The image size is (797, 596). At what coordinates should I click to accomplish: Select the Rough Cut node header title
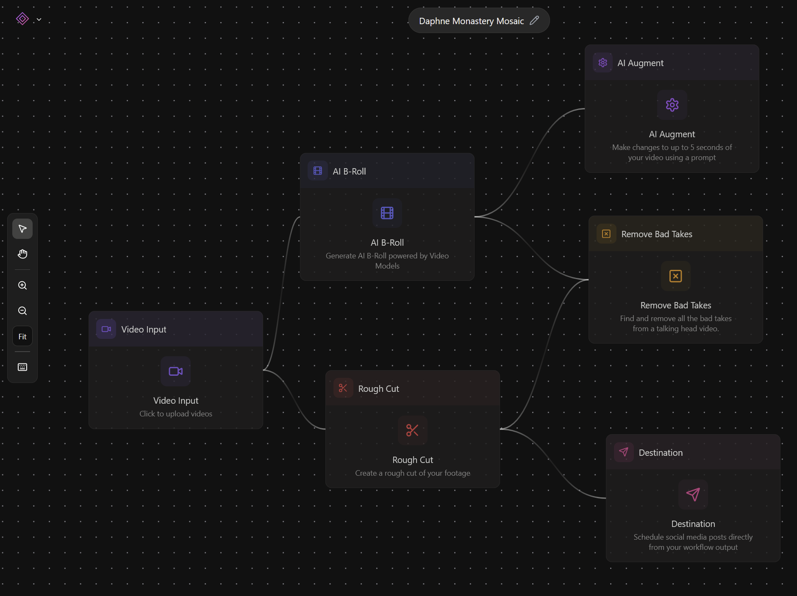point(378,388)
